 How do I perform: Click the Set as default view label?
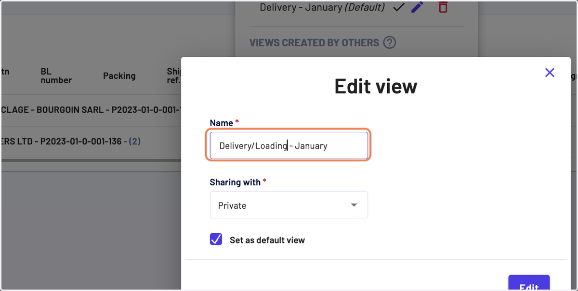pyautogui.click(x=267, y=240)
